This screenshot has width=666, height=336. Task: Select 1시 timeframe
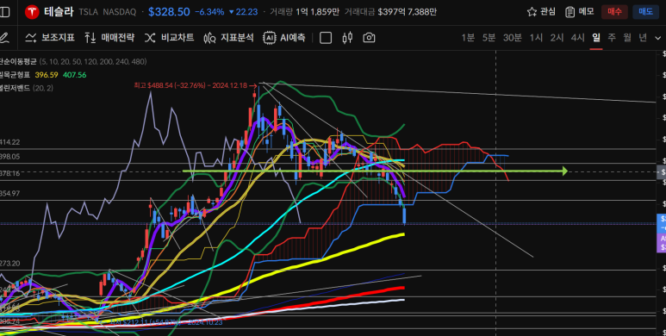(x=536, y=38)
